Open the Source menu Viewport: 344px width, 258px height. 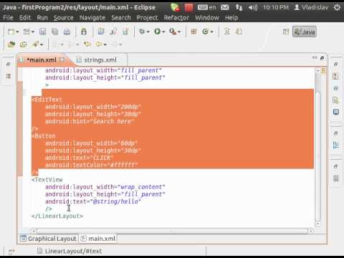tap(63, 18)
